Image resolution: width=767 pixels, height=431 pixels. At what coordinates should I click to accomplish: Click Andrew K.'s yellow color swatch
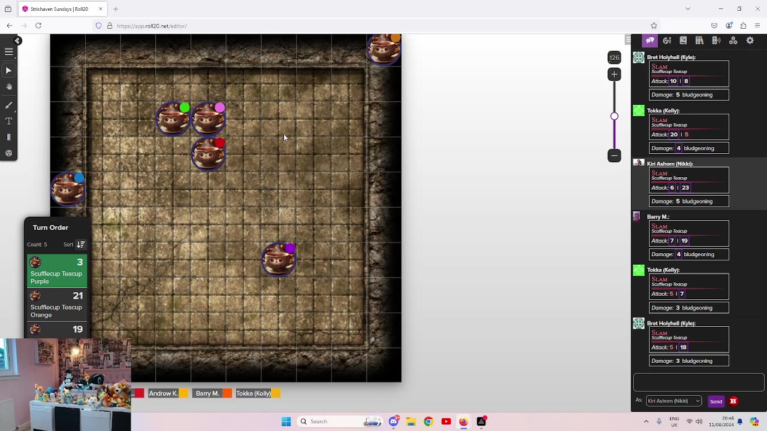[184, 393]
